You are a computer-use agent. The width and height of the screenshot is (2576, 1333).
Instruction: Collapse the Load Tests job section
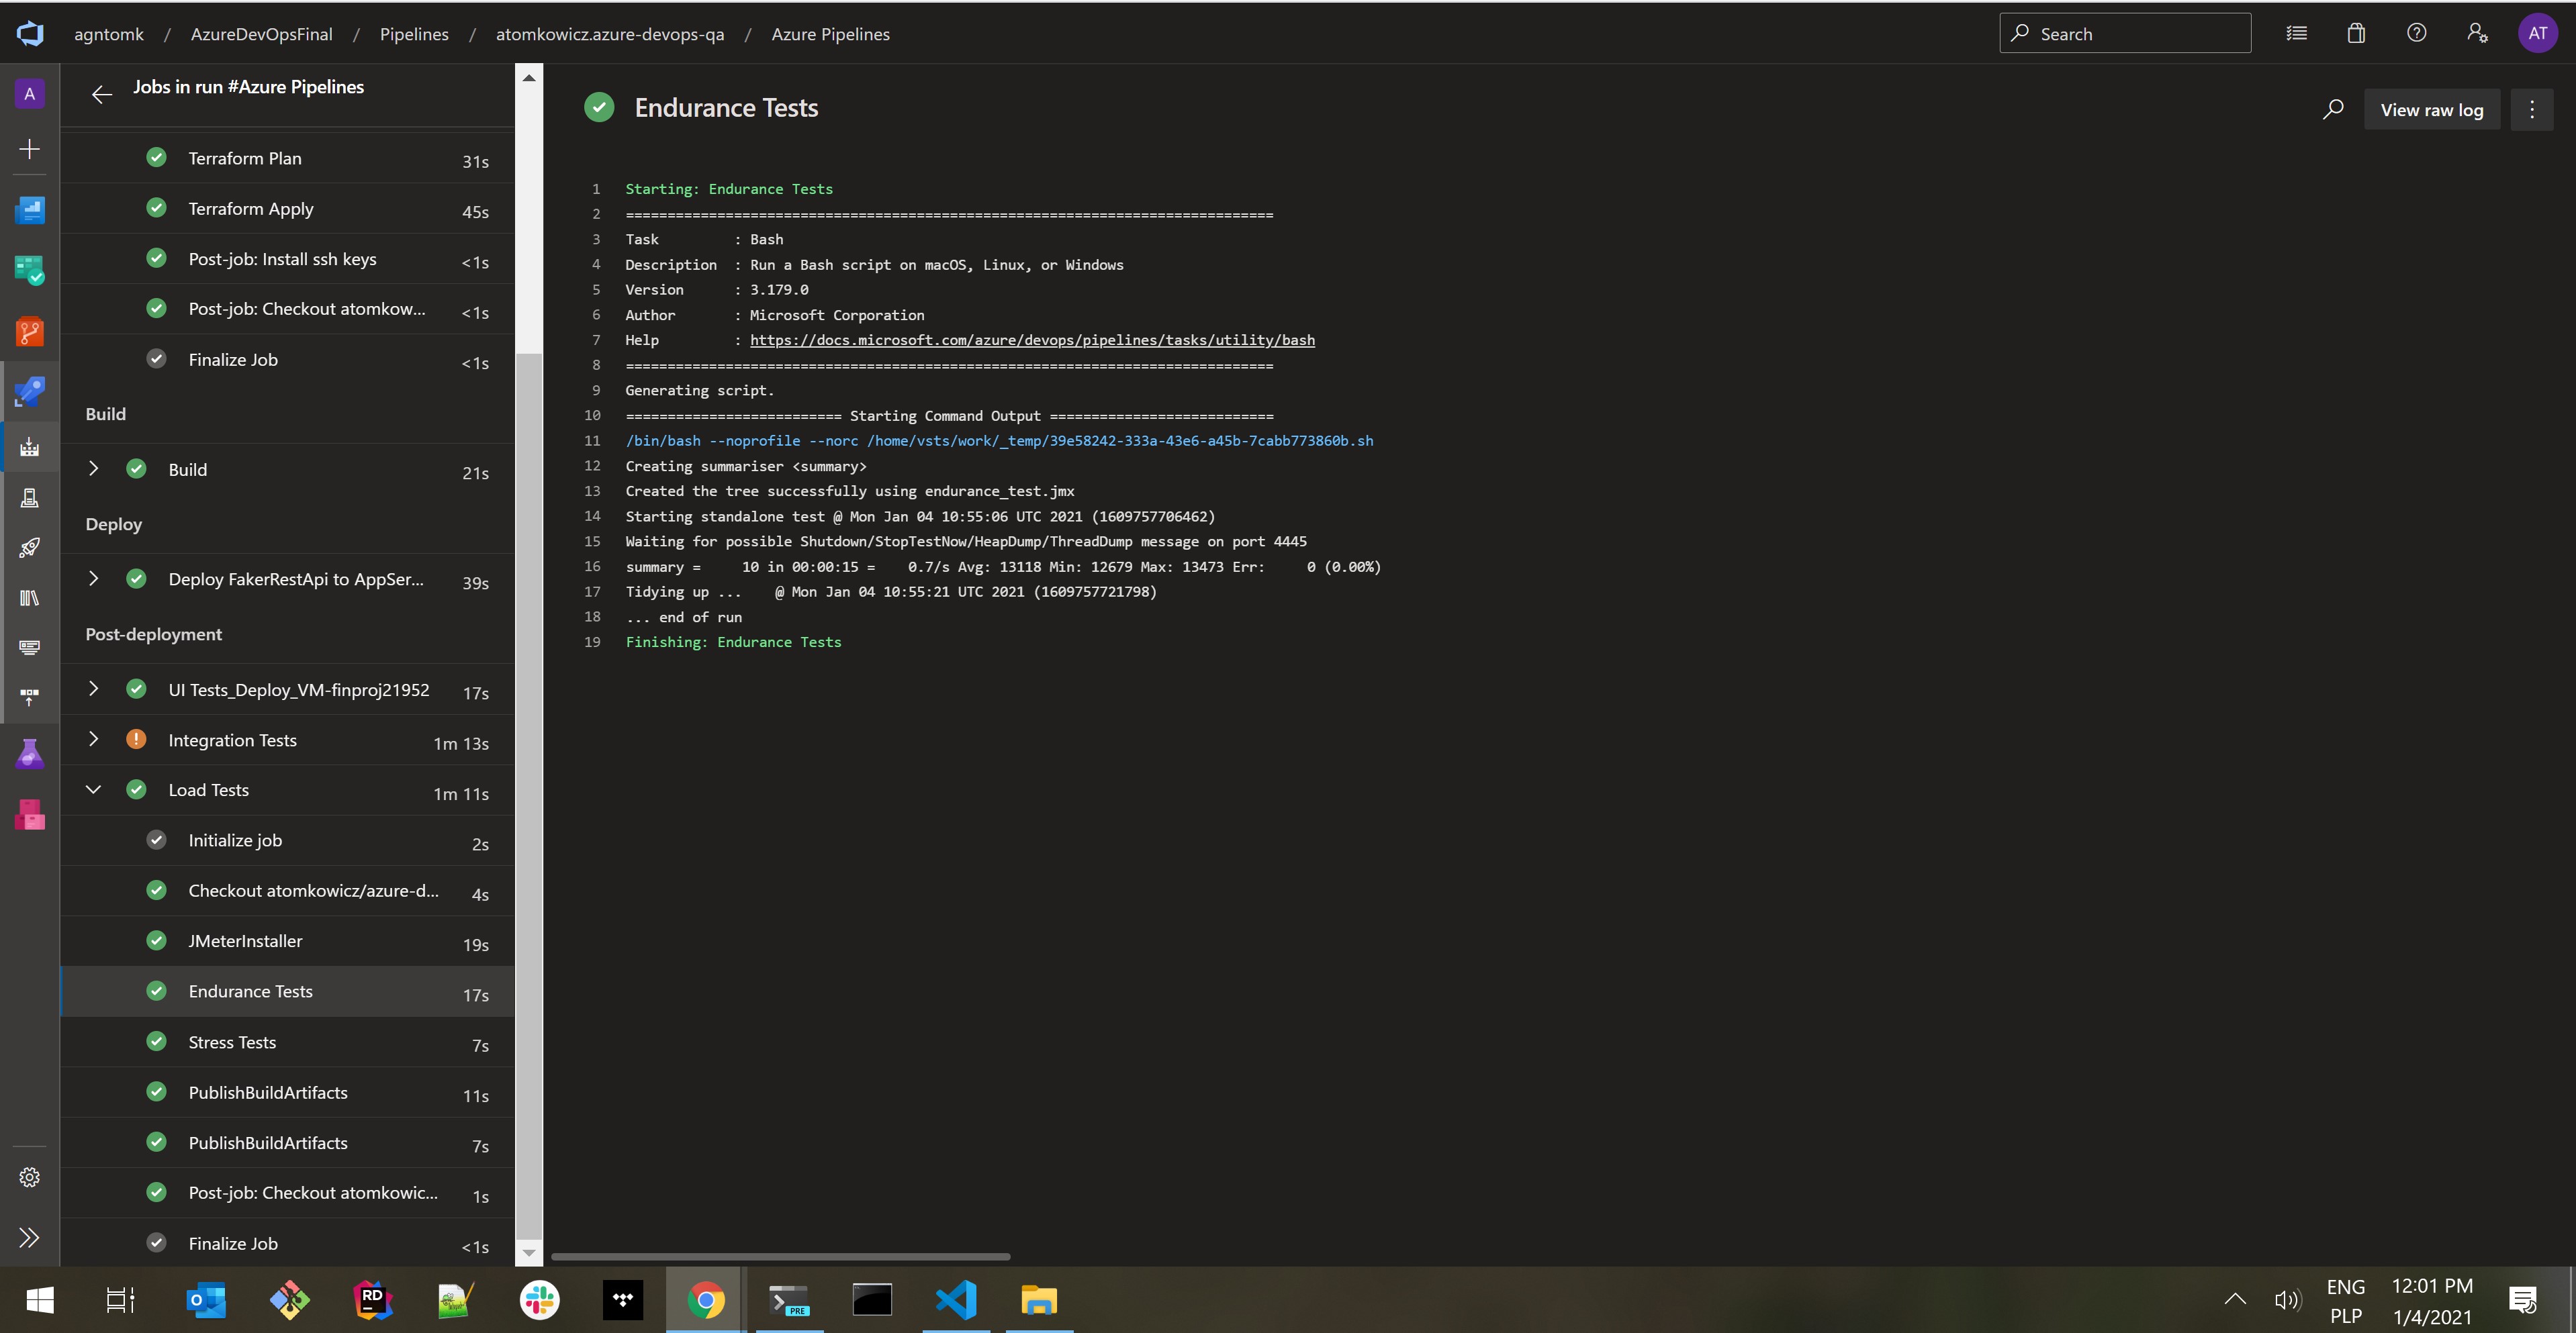[x=90, y=789]
